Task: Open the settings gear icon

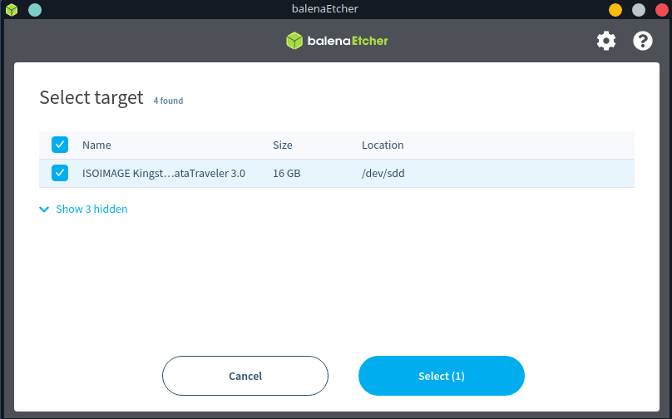Action: pyautogui.click(x=606, y=41)
